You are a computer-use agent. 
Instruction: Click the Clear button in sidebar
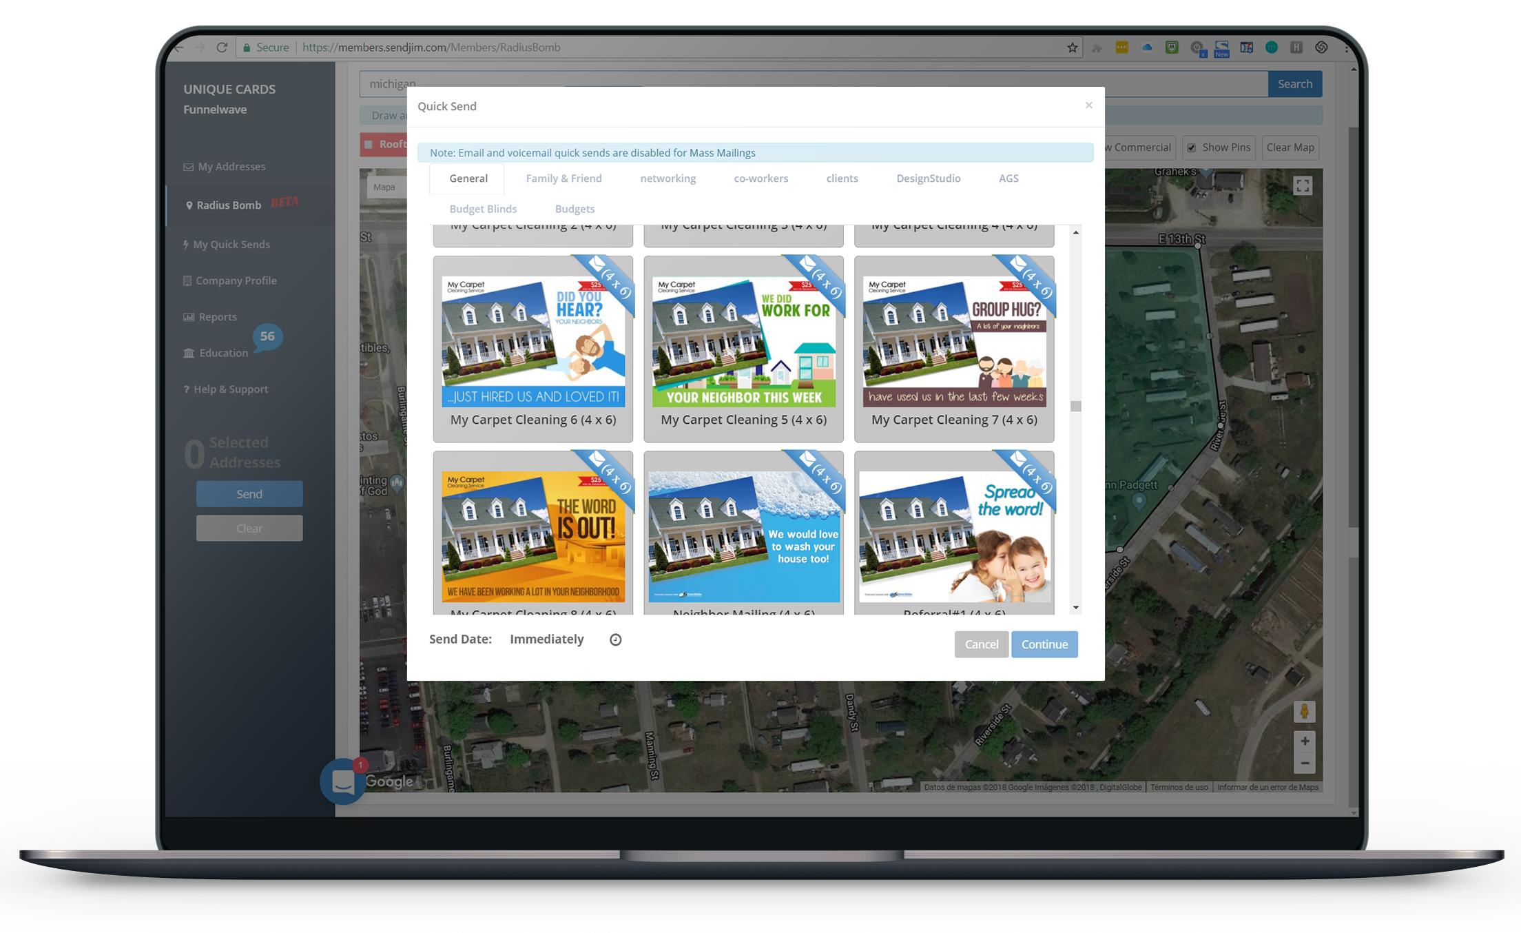(x=249, y=529)
